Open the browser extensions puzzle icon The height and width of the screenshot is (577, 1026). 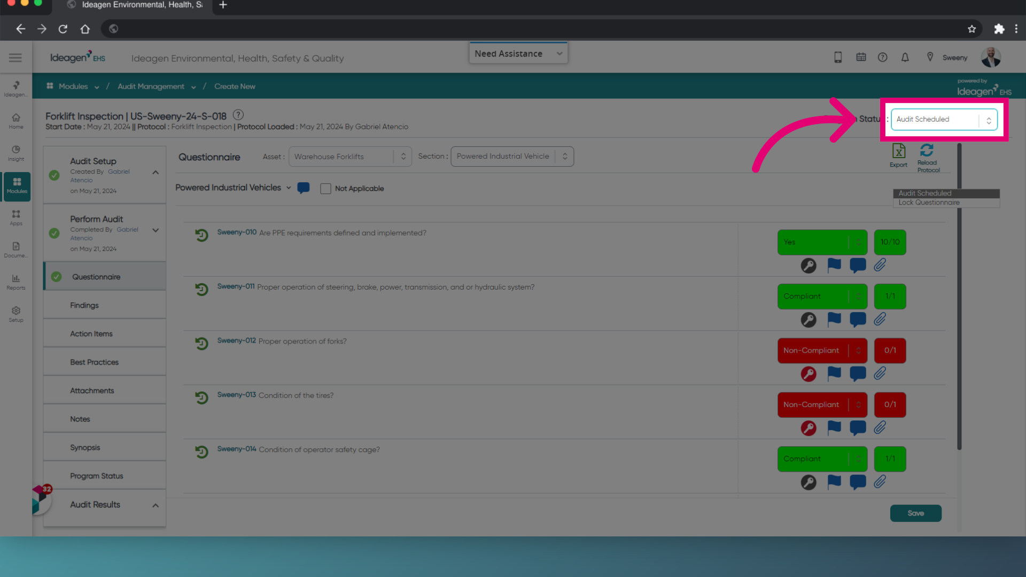pyautogui.click(x=999, y=29)
